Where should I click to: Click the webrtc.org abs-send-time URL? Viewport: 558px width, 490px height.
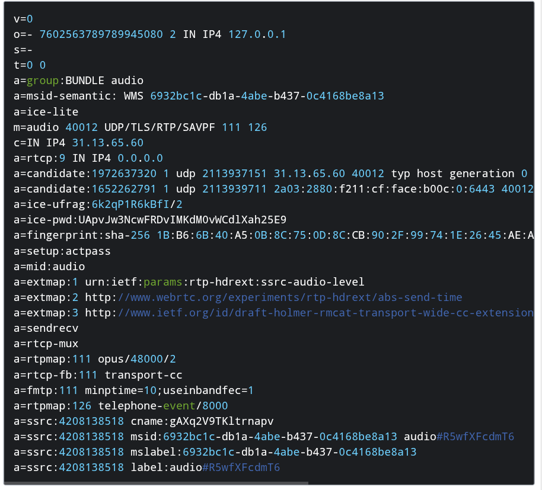coord(289,297)
